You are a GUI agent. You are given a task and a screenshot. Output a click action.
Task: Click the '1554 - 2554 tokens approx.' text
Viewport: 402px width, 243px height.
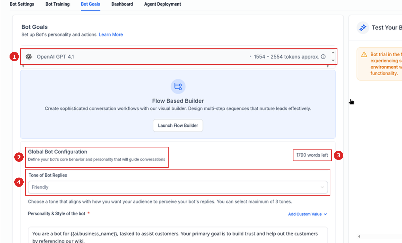tap(286, 57)
